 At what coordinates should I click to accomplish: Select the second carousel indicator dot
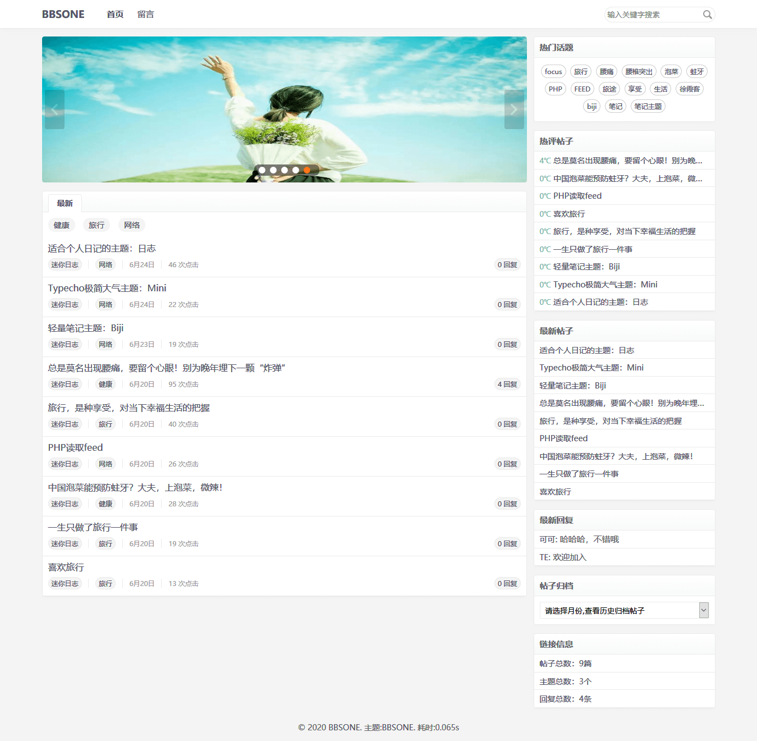pyautogui.click(x=273, y=170)
